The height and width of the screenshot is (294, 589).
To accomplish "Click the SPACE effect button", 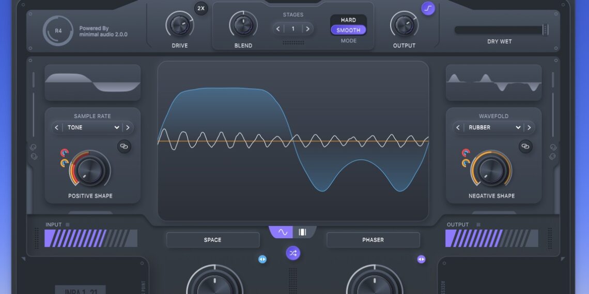I will (212, 240).
